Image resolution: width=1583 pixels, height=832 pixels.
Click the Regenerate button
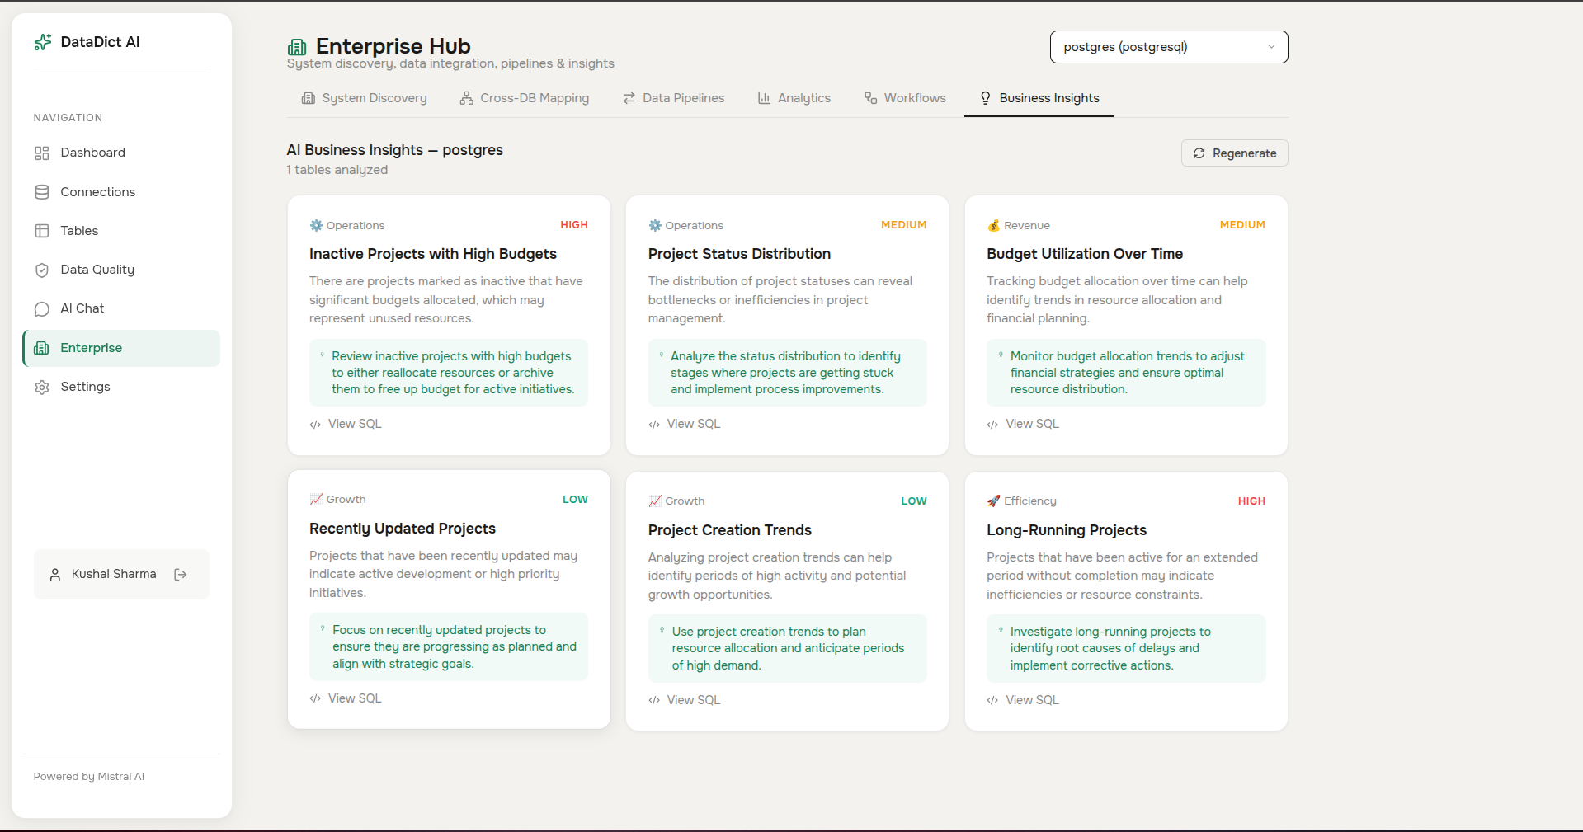click(1234, 153)
